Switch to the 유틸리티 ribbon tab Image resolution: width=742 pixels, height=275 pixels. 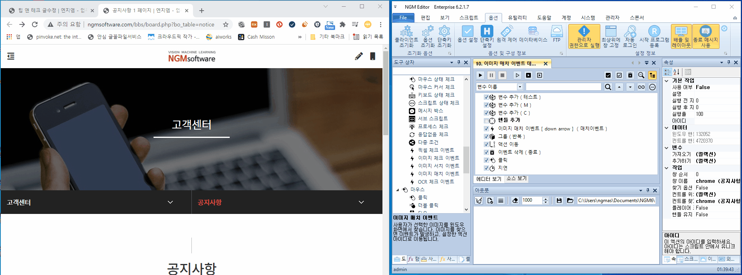pos(517,18)
